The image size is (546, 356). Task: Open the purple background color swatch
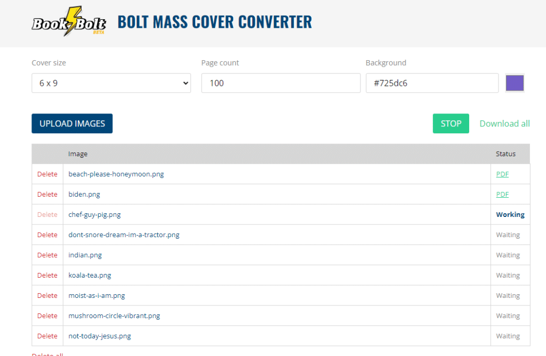click(x=515, y=83)
